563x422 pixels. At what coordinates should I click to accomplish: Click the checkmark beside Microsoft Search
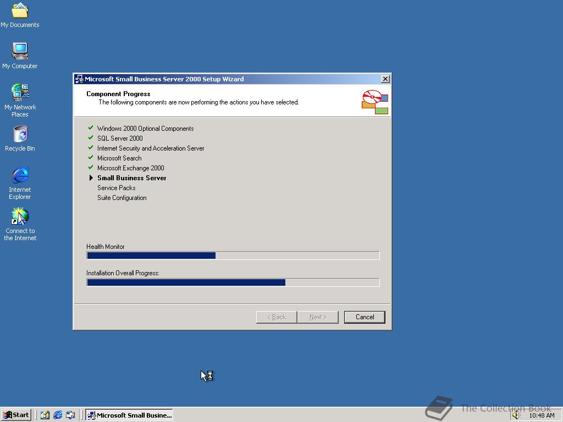[91, 157]
